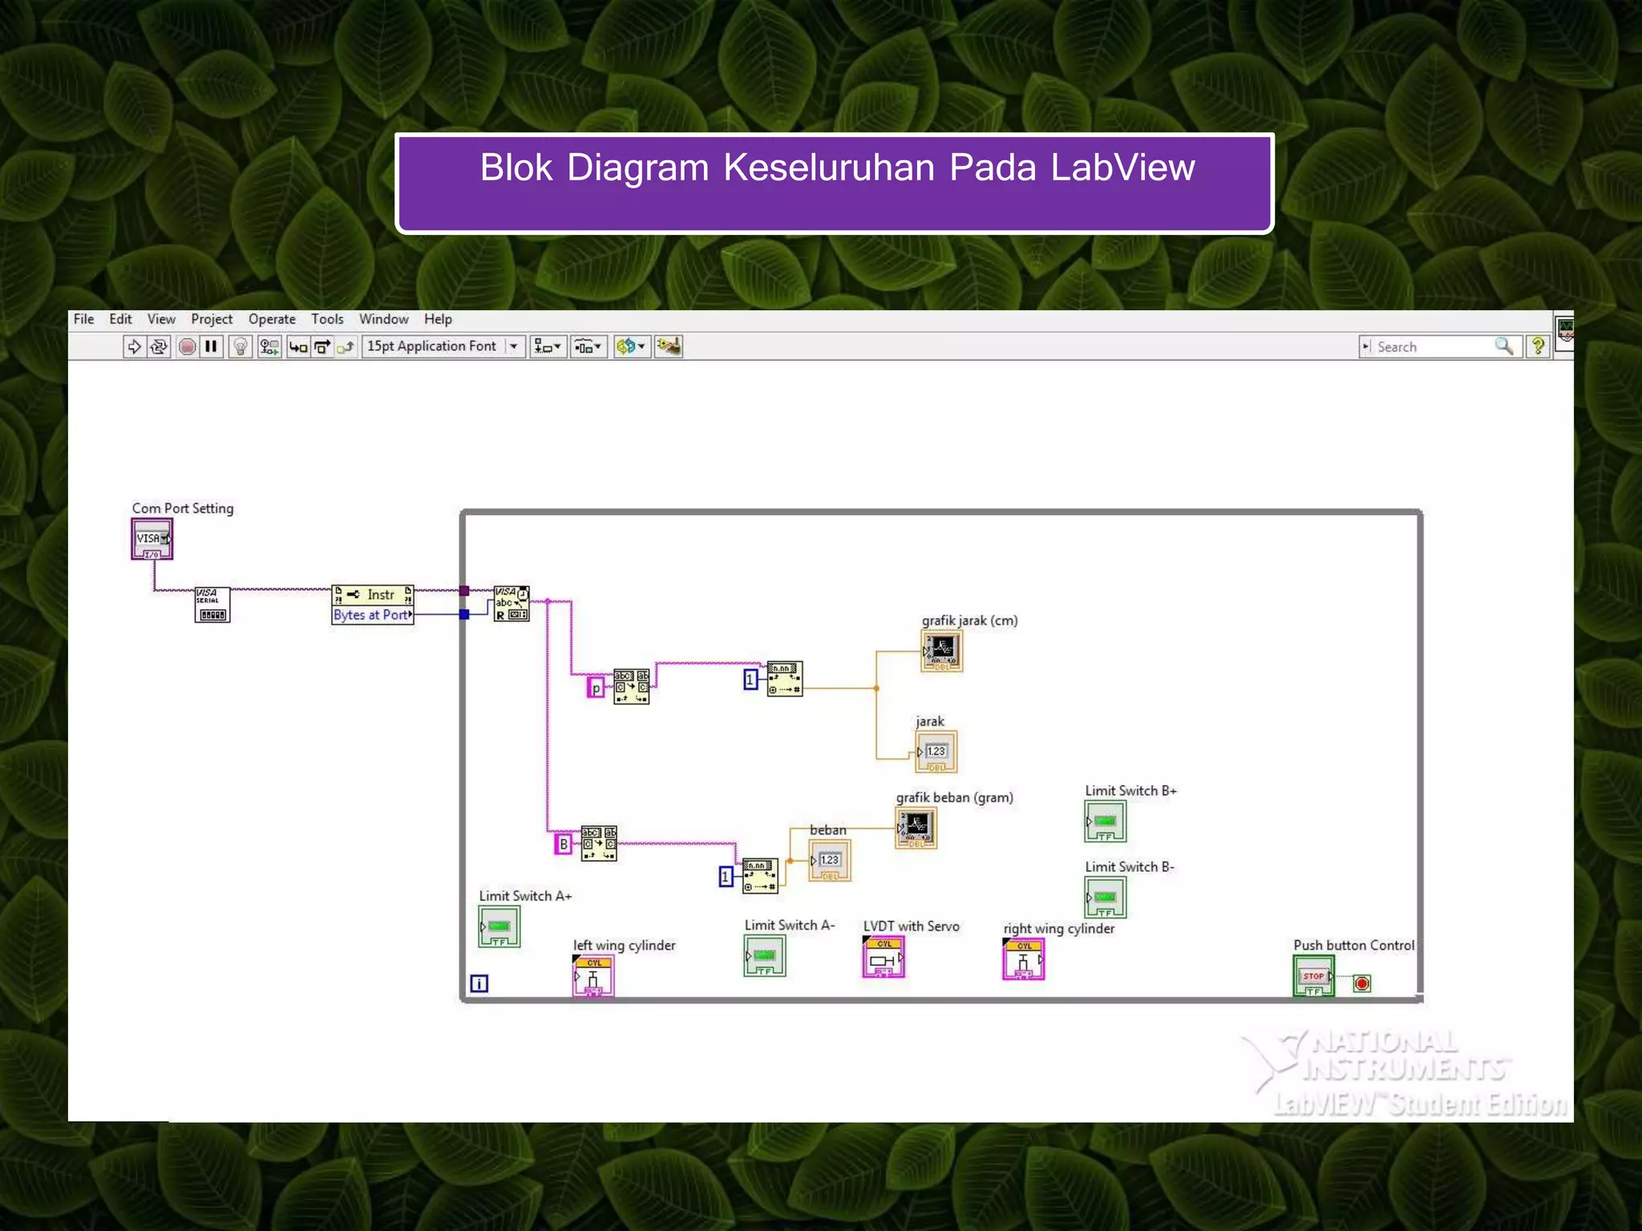The width and height of the screenshot is (1642, 1231).
Task: Click the Pause execution button
Action: (x=211, y=346)
